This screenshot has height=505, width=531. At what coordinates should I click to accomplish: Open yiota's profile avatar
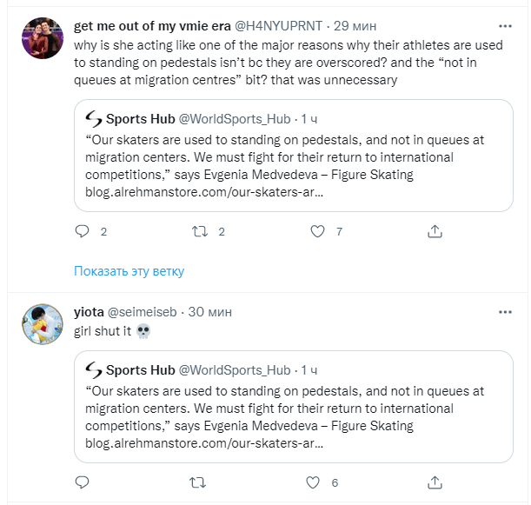(x=41, y=324)
